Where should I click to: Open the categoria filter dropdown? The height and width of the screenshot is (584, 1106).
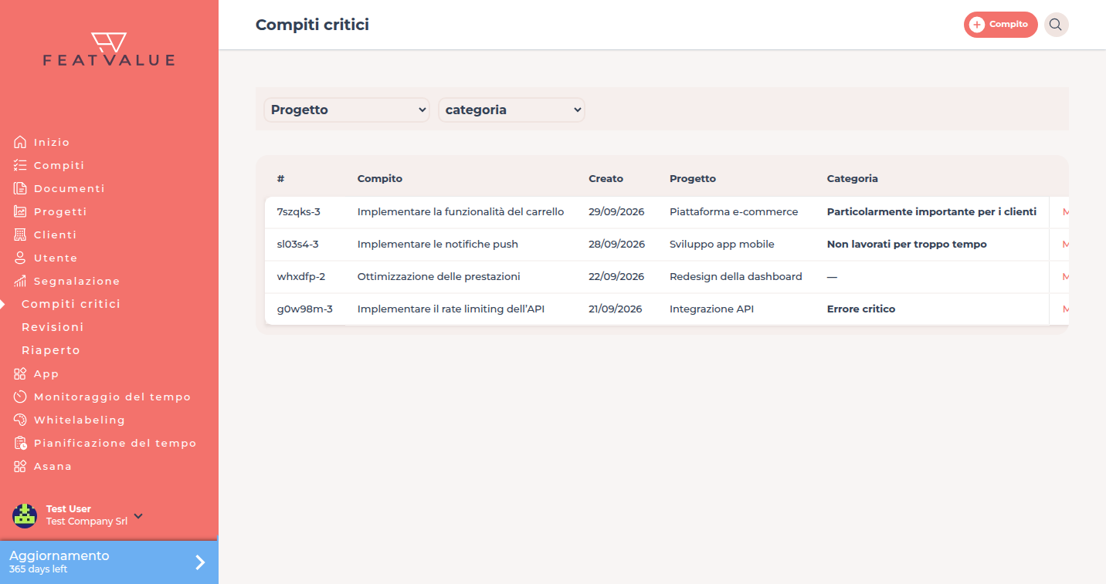click(x=511, y=110)
